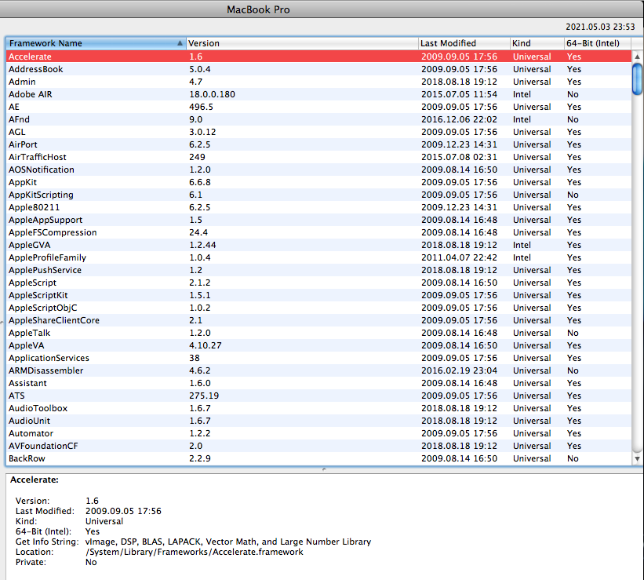Select the AirTrafficHost row
The width and height of the screenshot is (644, 580).
318,157
